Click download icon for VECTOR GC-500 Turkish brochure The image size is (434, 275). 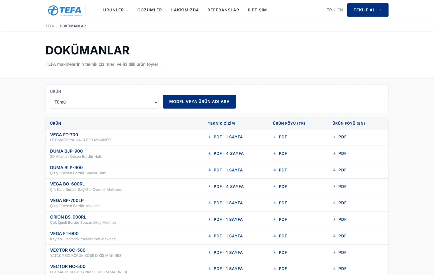[275, 252]
